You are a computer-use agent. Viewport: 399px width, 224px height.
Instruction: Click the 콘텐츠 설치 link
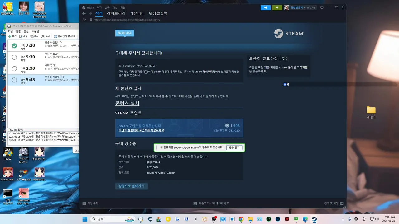tap(127, 103)
